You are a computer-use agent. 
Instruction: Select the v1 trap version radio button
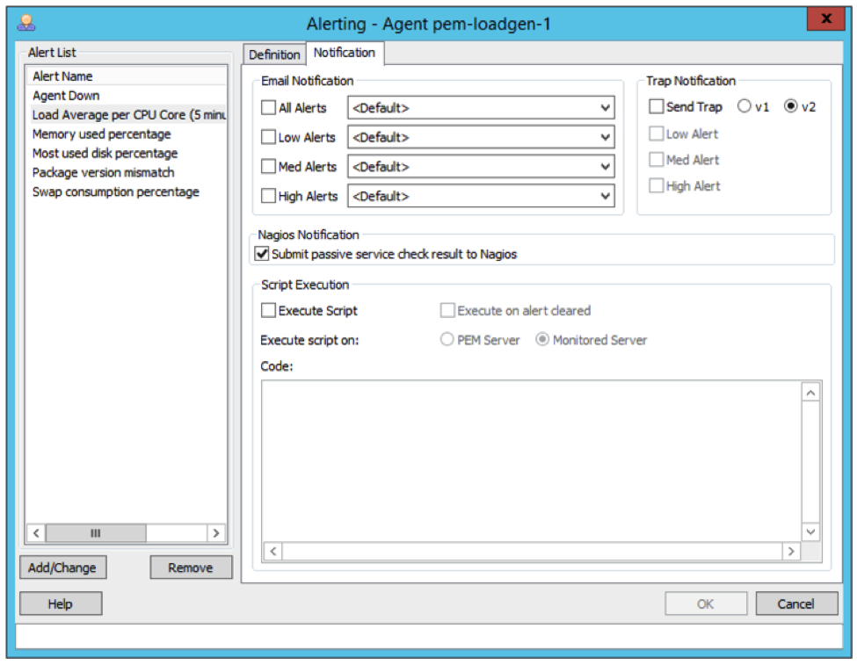click(x=744, y=107)
